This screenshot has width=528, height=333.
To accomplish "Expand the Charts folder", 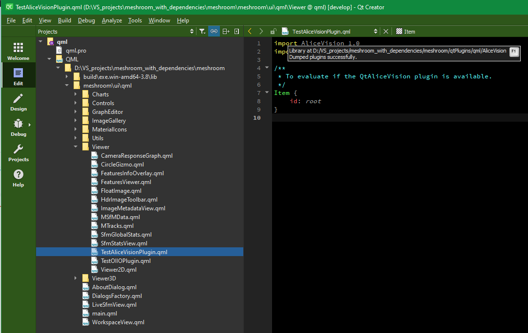I will click(x=76, y=94).
